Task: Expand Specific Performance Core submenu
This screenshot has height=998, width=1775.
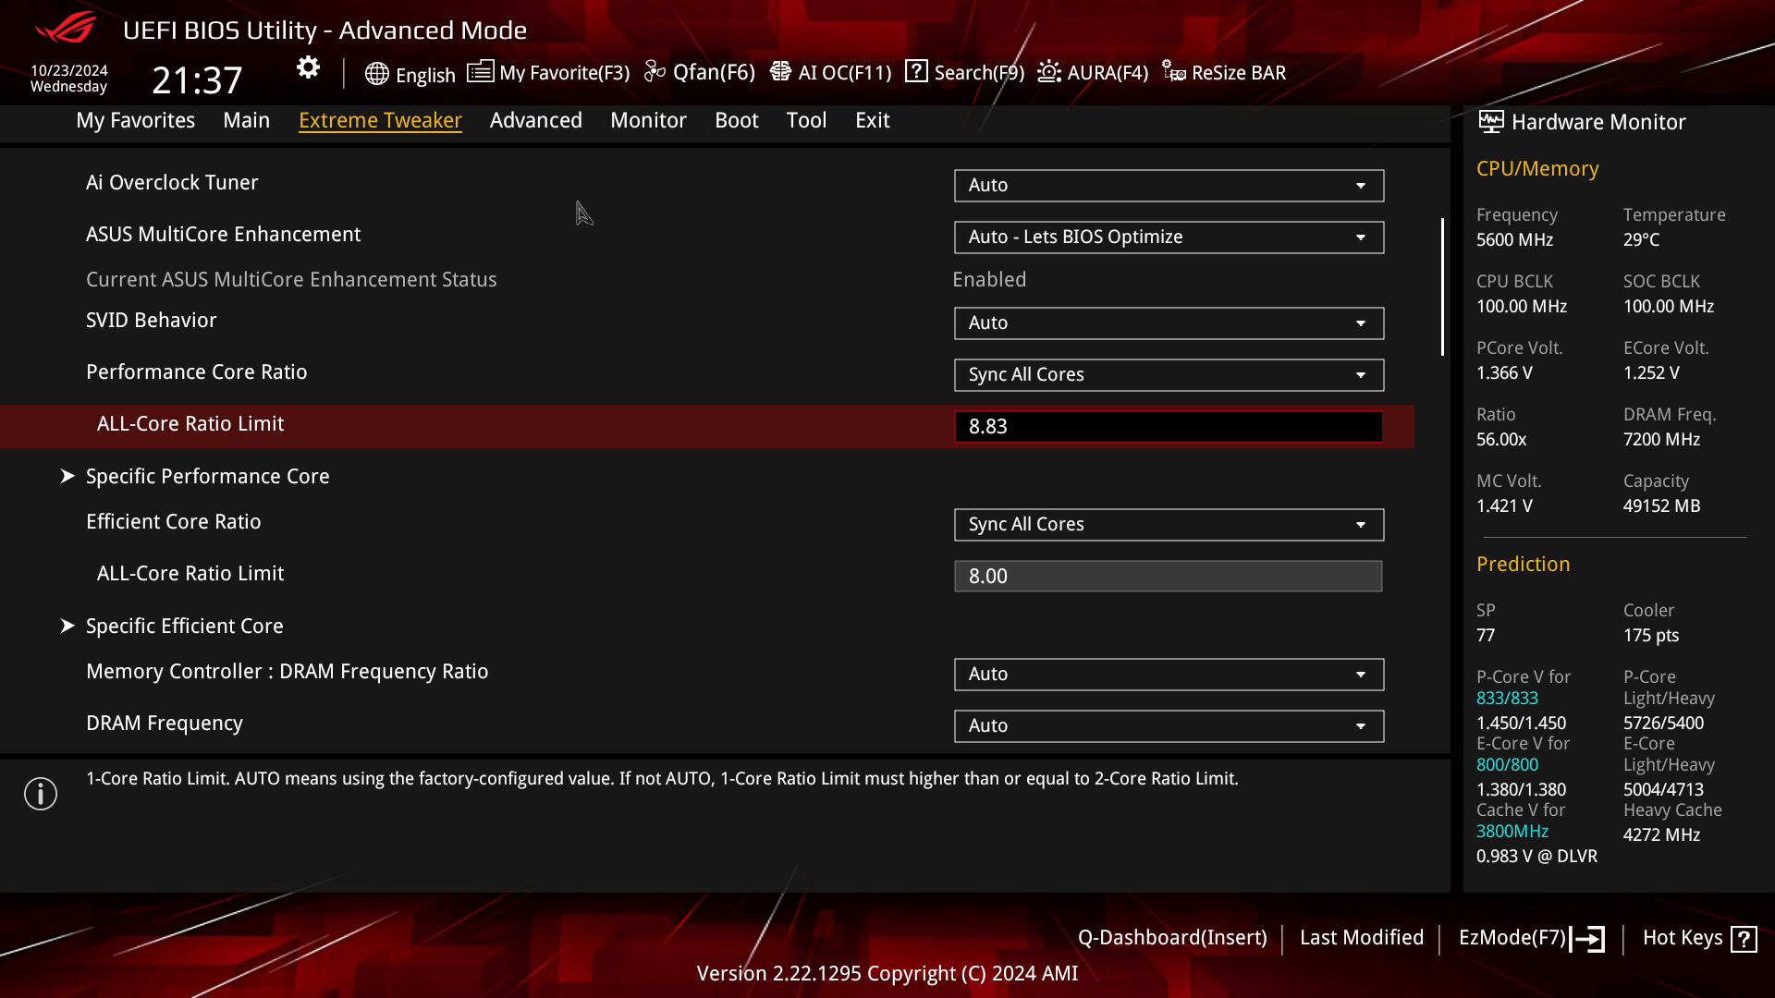Action: 207,476
